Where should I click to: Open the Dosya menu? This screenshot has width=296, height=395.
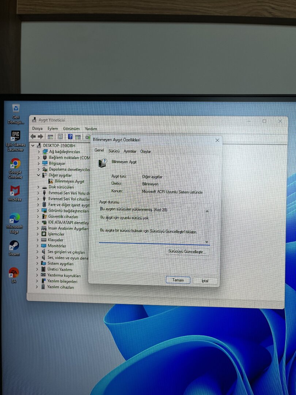37,128
